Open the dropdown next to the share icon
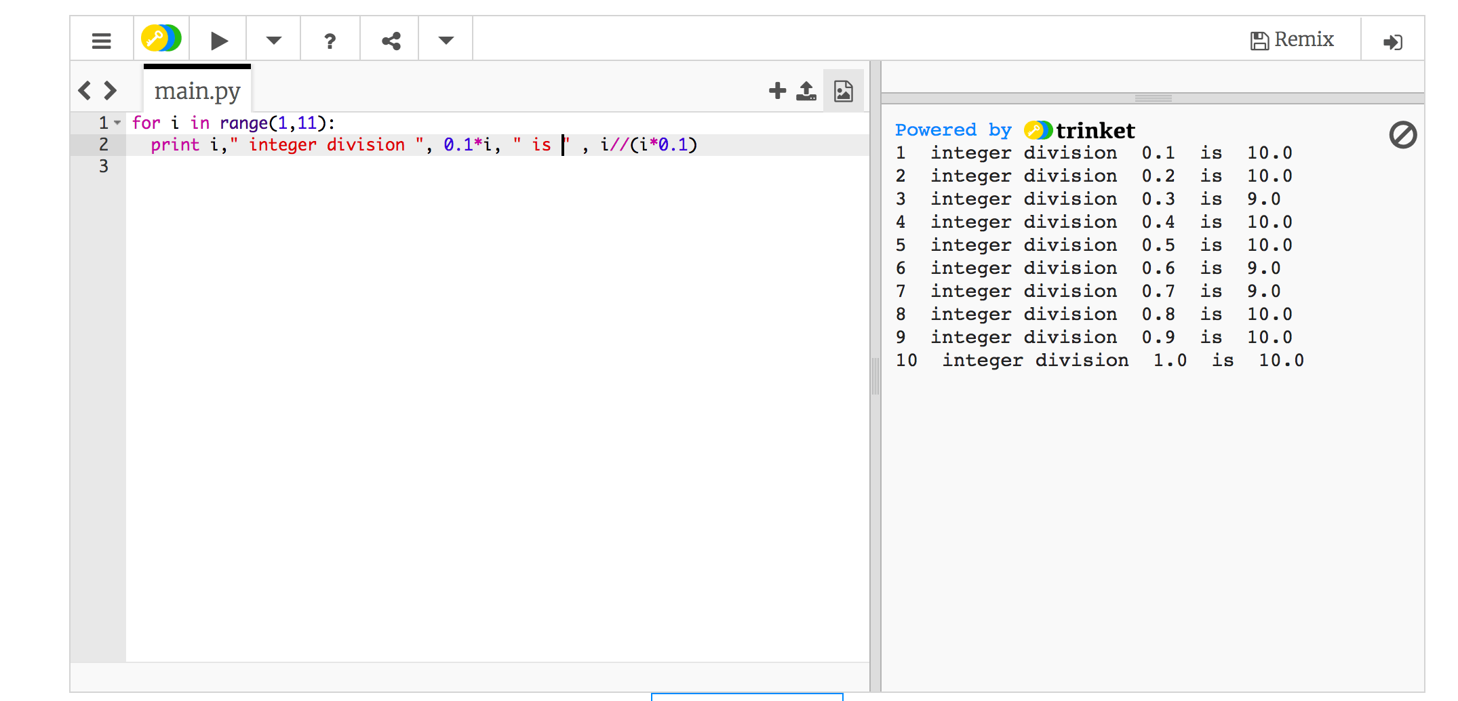 tap(445, 39)
